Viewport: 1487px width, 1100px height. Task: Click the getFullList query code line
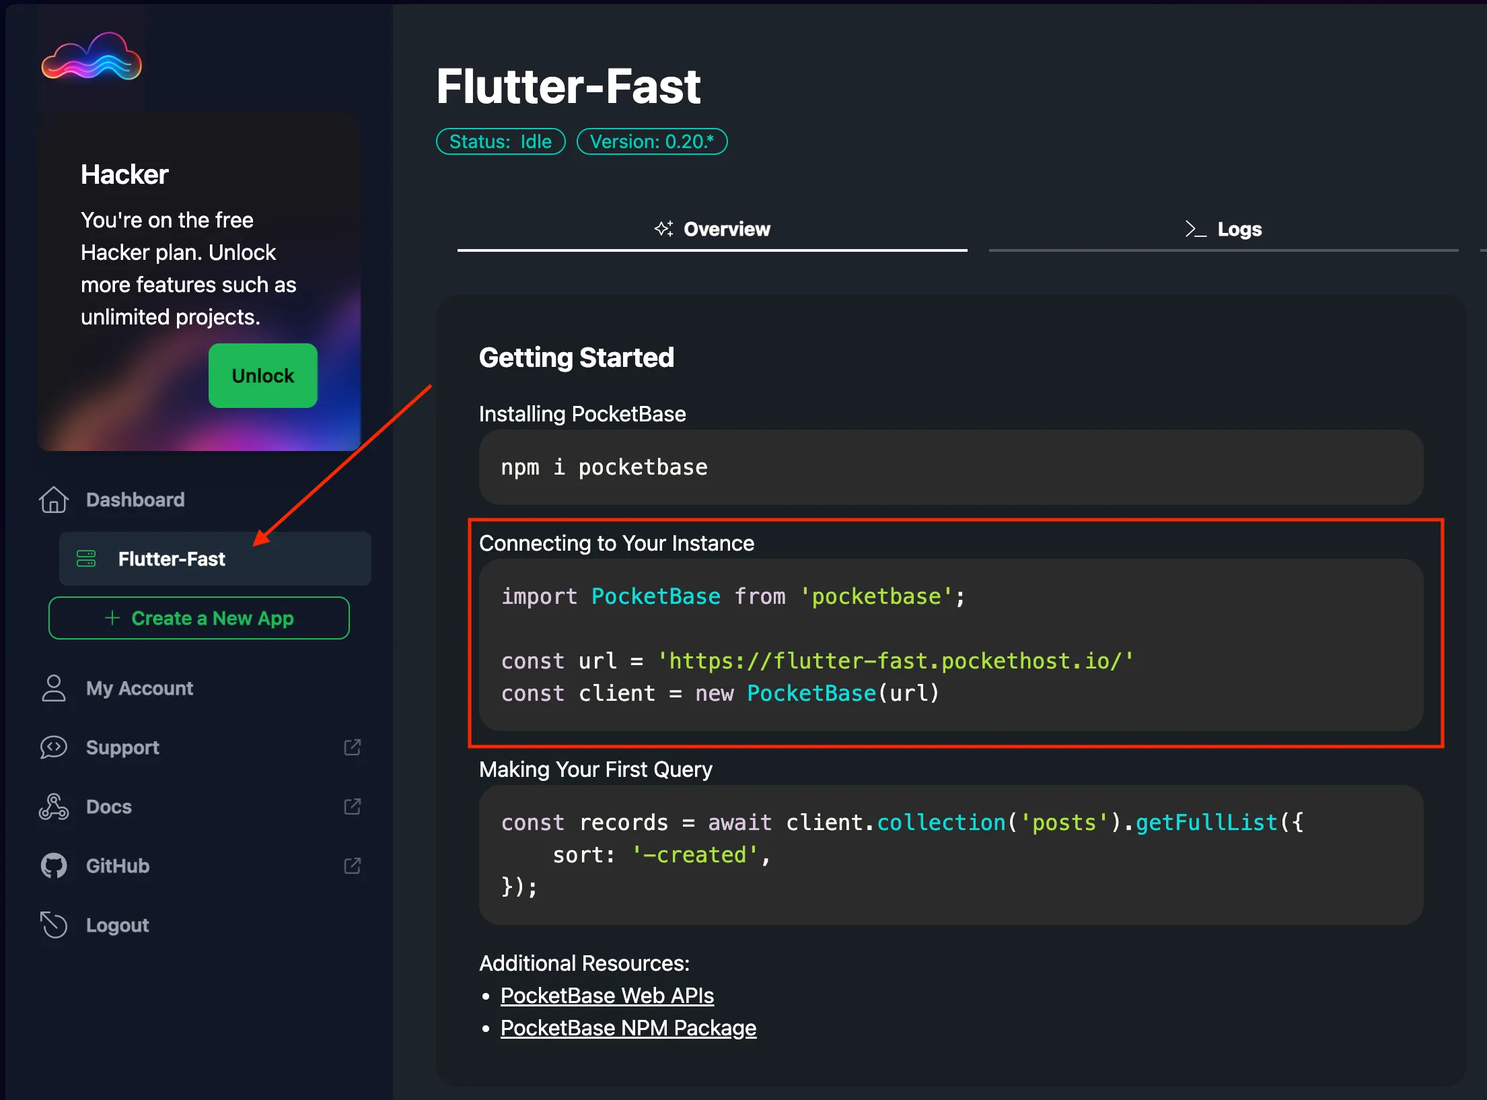tap(902, 823)
